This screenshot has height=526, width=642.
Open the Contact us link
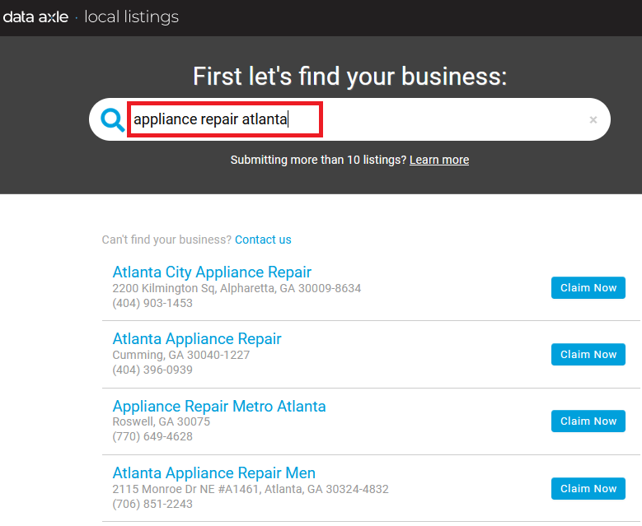[263, 240]
